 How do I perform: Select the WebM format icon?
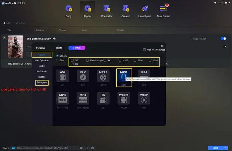(x=123, y=98)
